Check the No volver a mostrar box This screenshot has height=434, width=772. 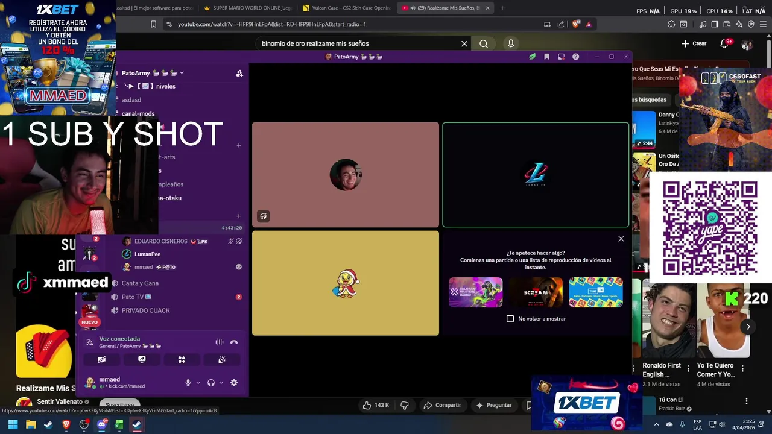pos(510,318)
